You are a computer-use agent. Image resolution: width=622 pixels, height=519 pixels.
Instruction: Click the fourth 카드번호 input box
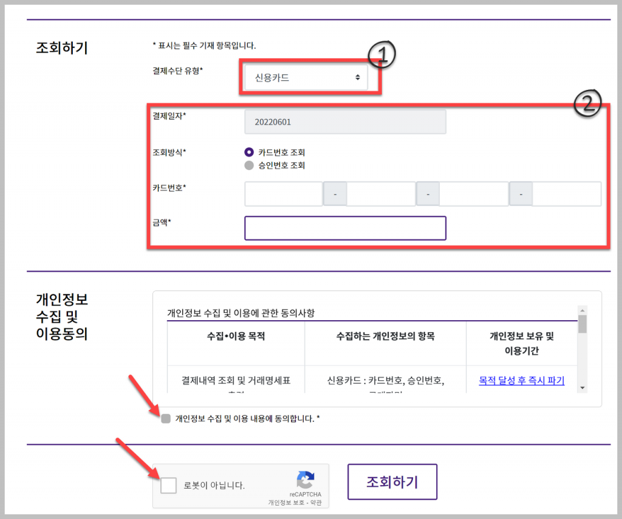point(567,194)
